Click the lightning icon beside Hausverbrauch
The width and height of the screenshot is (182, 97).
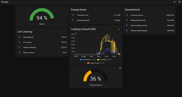(19, 37)
